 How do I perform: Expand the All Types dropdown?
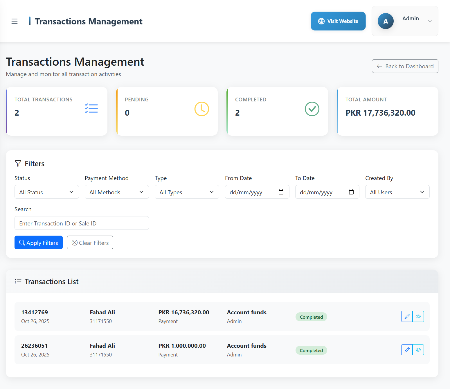[x=187, y=192]
